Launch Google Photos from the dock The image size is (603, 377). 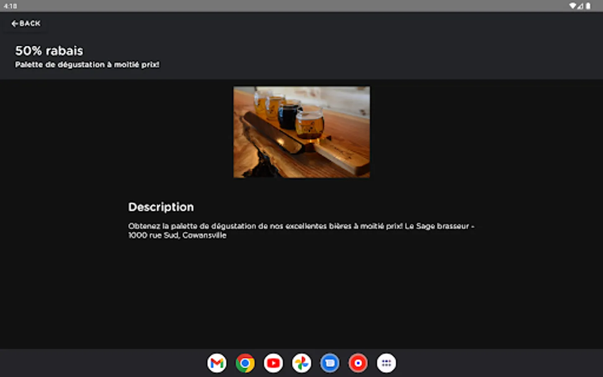pyautogui.click(x=301, y=363)
